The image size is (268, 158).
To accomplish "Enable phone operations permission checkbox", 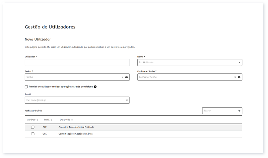I will 26,87.
